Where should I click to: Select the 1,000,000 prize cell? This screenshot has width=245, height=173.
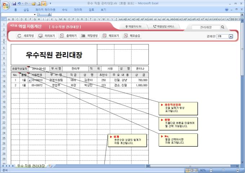(x=140, y=85)
